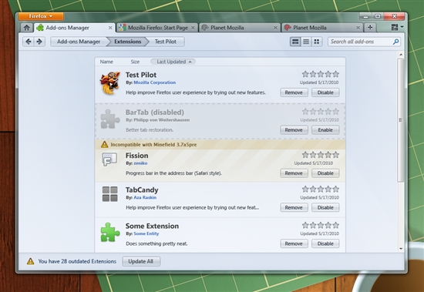Switch to detailed list view icon
This screenshot has height=292, width=424.
point(295,42)
